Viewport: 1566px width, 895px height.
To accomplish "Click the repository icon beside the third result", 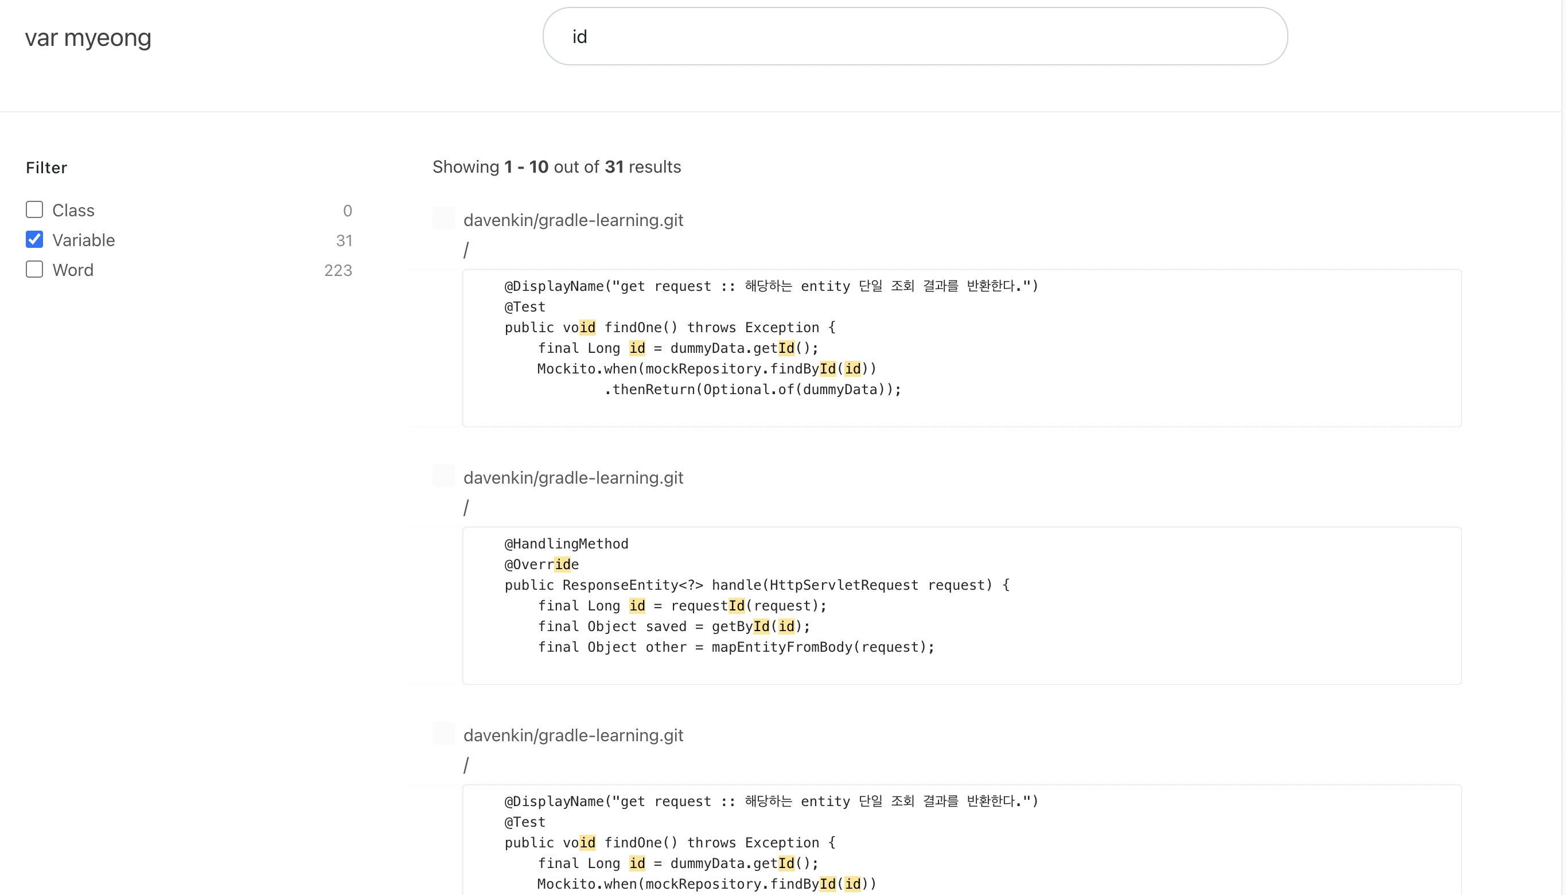I will pos(444,733).
